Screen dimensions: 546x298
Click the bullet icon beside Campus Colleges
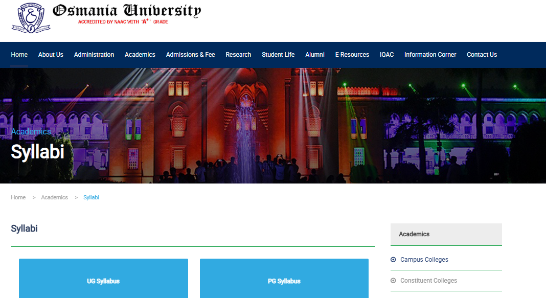pos(393,260)
